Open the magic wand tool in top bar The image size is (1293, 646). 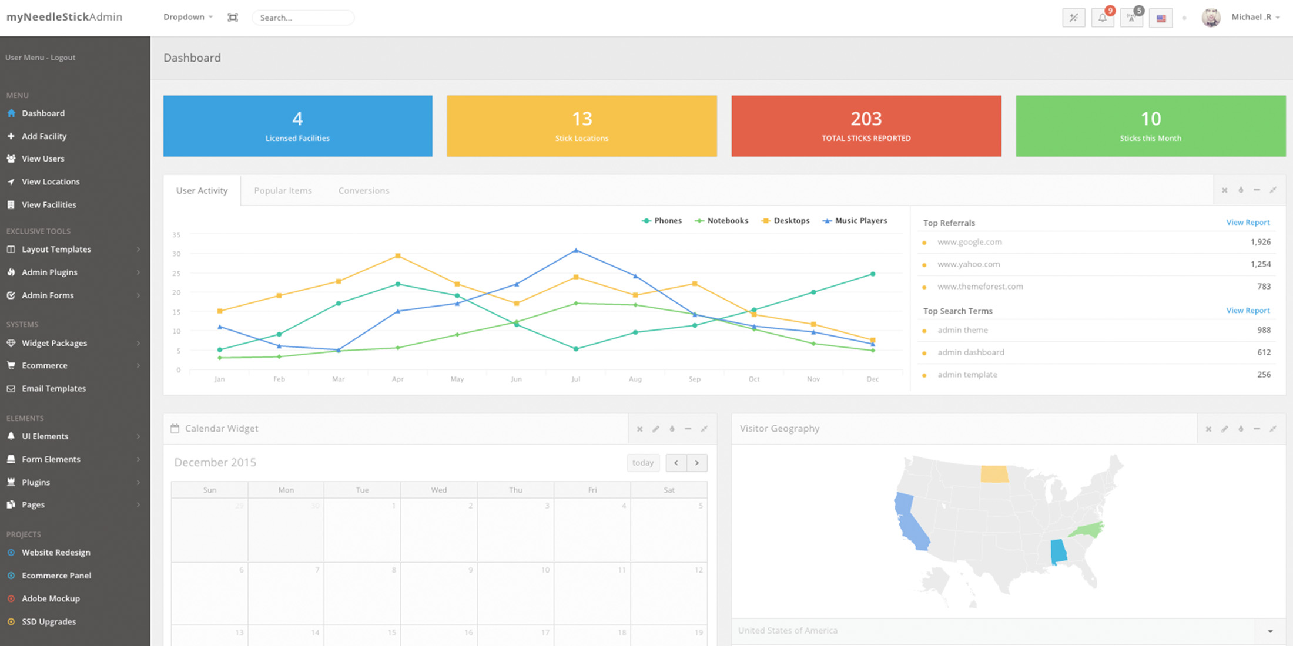[x=1074, y=18]
